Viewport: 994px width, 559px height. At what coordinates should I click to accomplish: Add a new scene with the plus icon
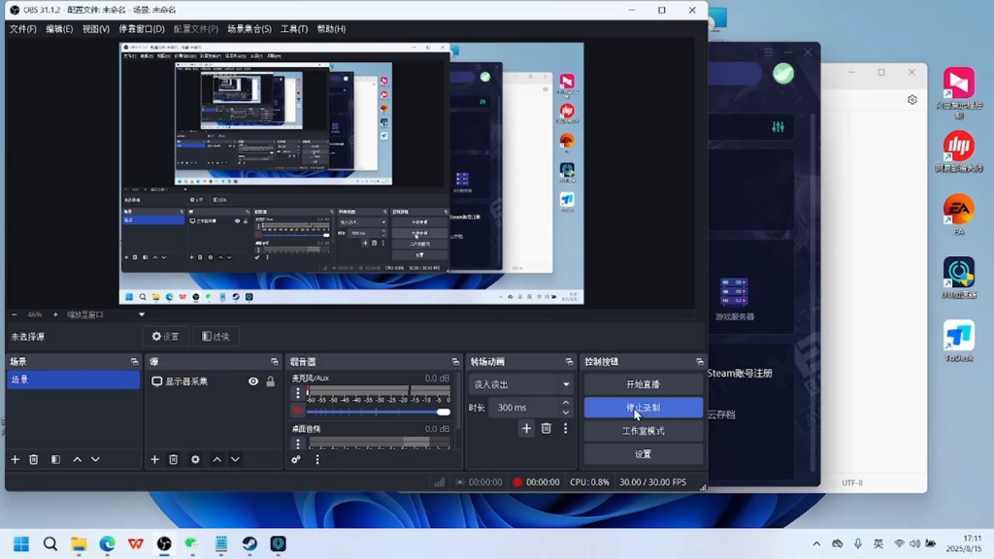(x=16, y=459)
